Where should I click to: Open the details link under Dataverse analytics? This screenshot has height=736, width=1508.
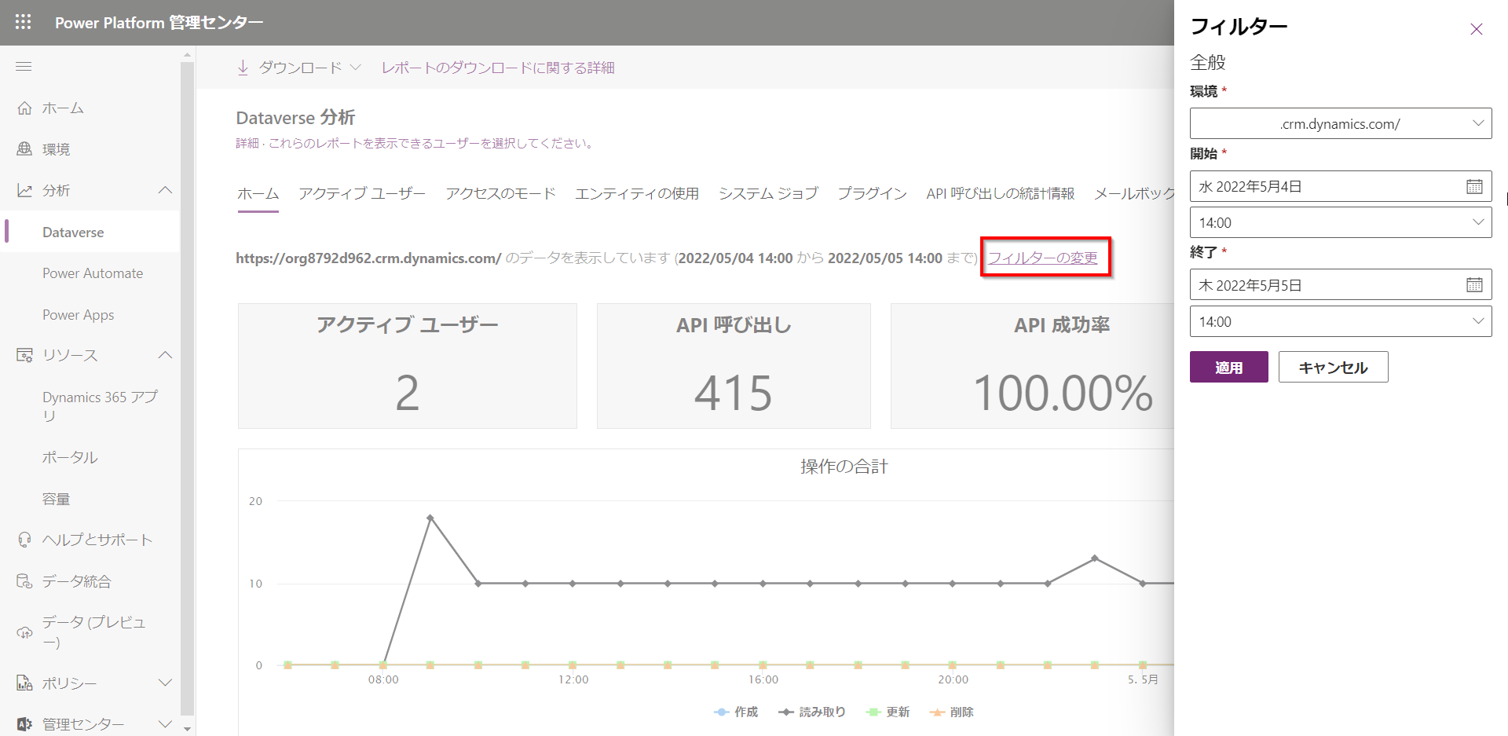click(x=247, y=143)
